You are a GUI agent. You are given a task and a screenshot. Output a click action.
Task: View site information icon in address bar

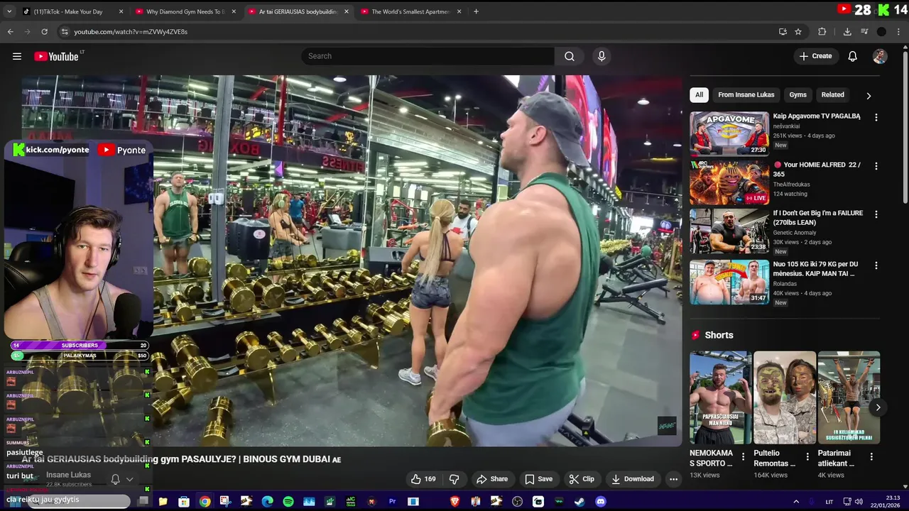(65, 31)
